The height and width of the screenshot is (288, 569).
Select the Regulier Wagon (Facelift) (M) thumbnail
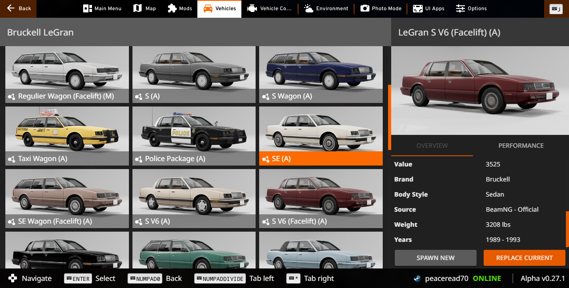point(67,75)
